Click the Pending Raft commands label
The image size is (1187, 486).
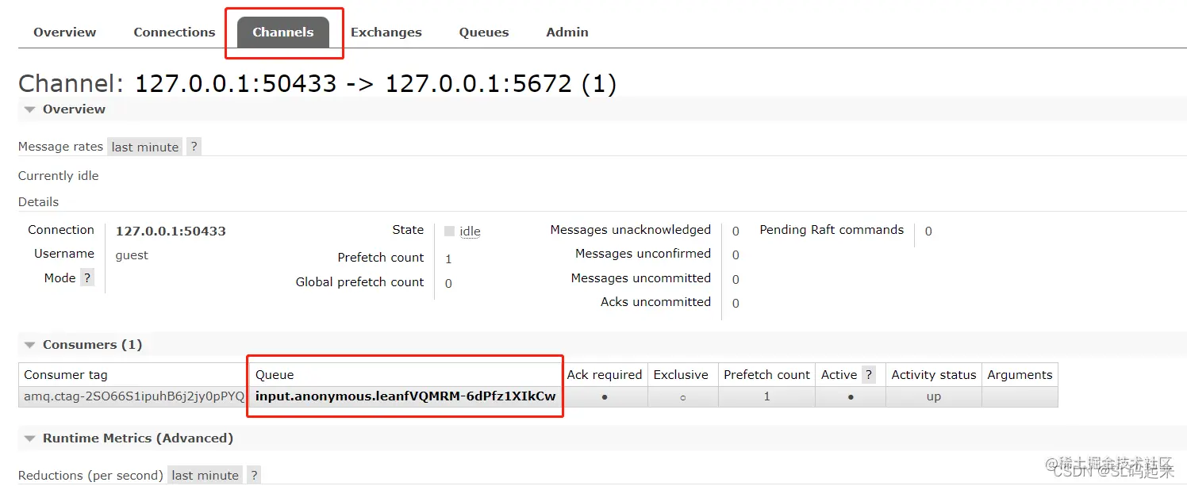pyautogui.click(x=832, y=230)
